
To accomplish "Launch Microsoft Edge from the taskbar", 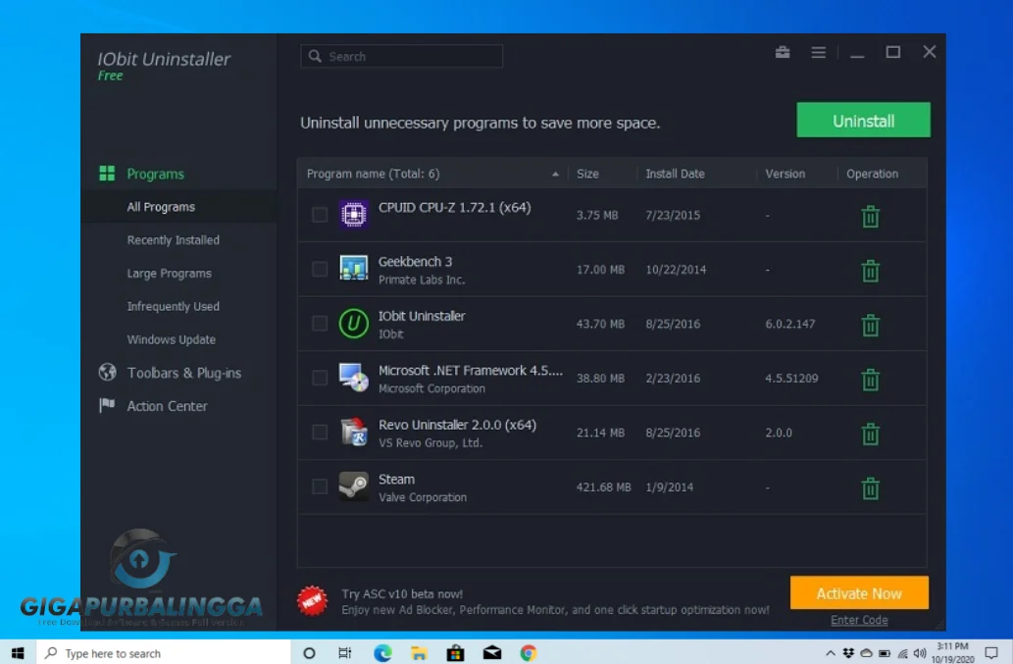I will (382, 653).
